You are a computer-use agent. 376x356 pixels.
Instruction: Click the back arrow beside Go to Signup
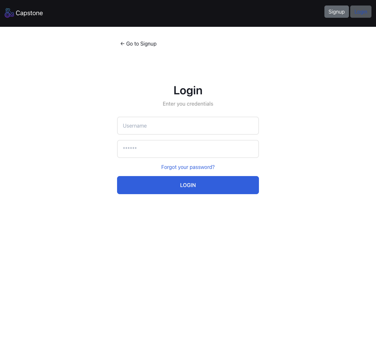point(122,44)
